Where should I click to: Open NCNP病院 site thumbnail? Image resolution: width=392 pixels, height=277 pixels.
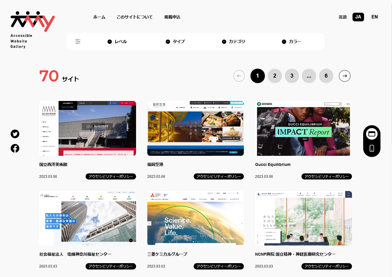[304, 218]
